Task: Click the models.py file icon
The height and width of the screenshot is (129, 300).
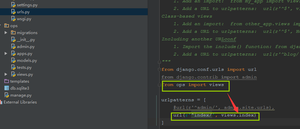Action: pos(13,61)
